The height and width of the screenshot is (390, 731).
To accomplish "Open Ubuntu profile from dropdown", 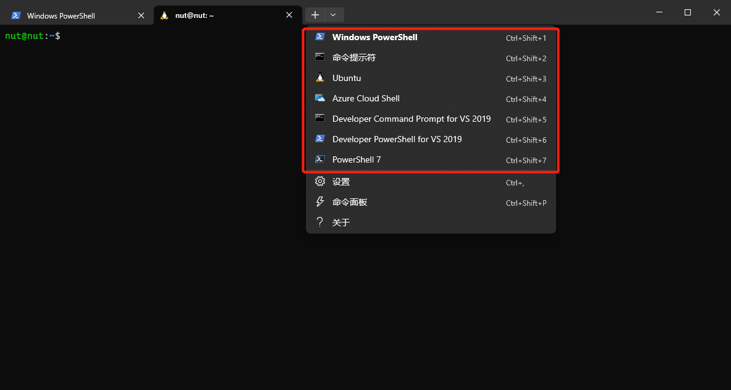I will [431, 78].
